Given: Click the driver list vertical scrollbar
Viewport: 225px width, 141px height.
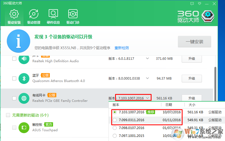Looking at the screenshot, I should pos(215,82).
